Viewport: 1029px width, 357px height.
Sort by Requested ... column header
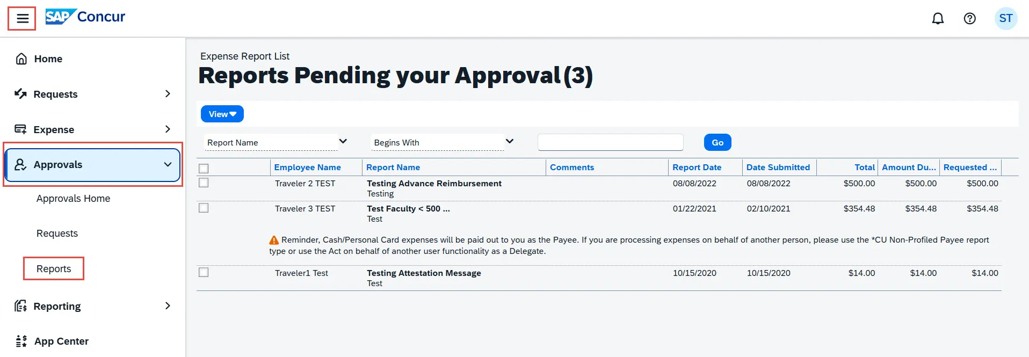970,167
